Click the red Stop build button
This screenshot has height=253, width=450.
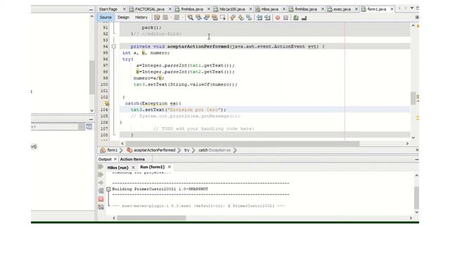[x=101, y=199]
